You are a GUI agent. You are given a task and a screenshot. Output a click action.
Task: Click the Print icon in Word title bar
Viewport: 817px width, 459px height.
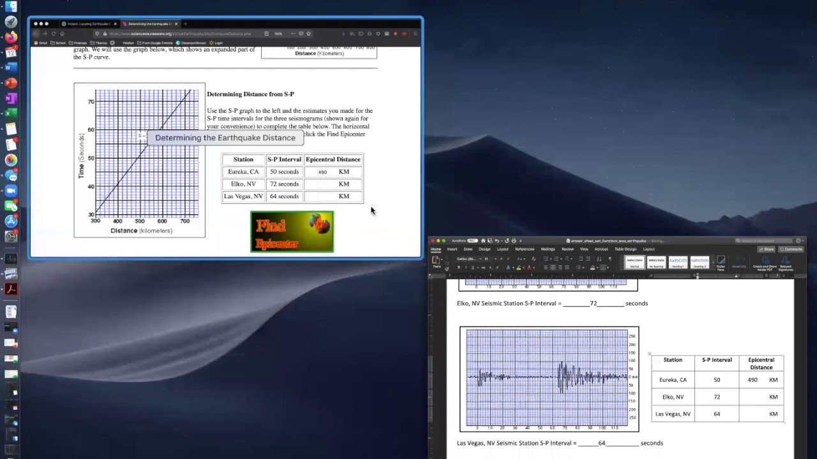(514, 240)
